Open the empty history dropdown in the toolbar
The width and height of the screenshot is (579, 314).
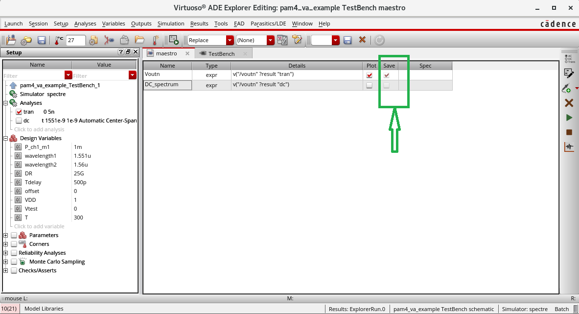[x=335, y=40]
